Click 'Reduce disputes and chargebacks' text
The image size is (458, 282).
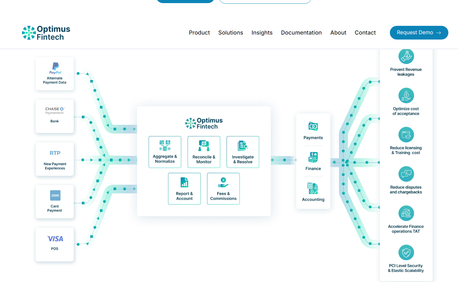click(x=406, y=190)
